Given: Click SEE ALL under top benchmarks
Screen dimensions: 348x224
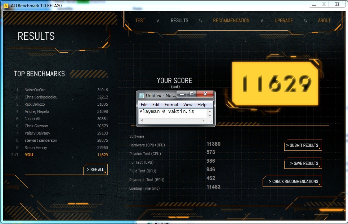Looking at the screenshot, I should 95,170.
